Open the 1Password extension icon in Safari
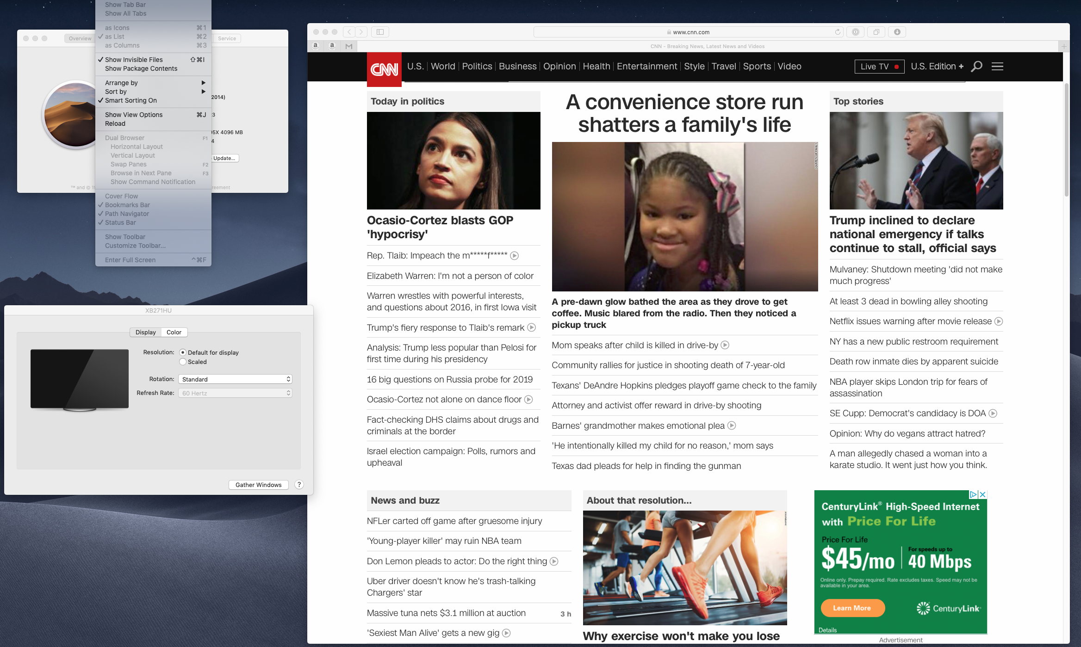Image resolution: width=1081 pixels, height=647 pixels. (855, 32)
